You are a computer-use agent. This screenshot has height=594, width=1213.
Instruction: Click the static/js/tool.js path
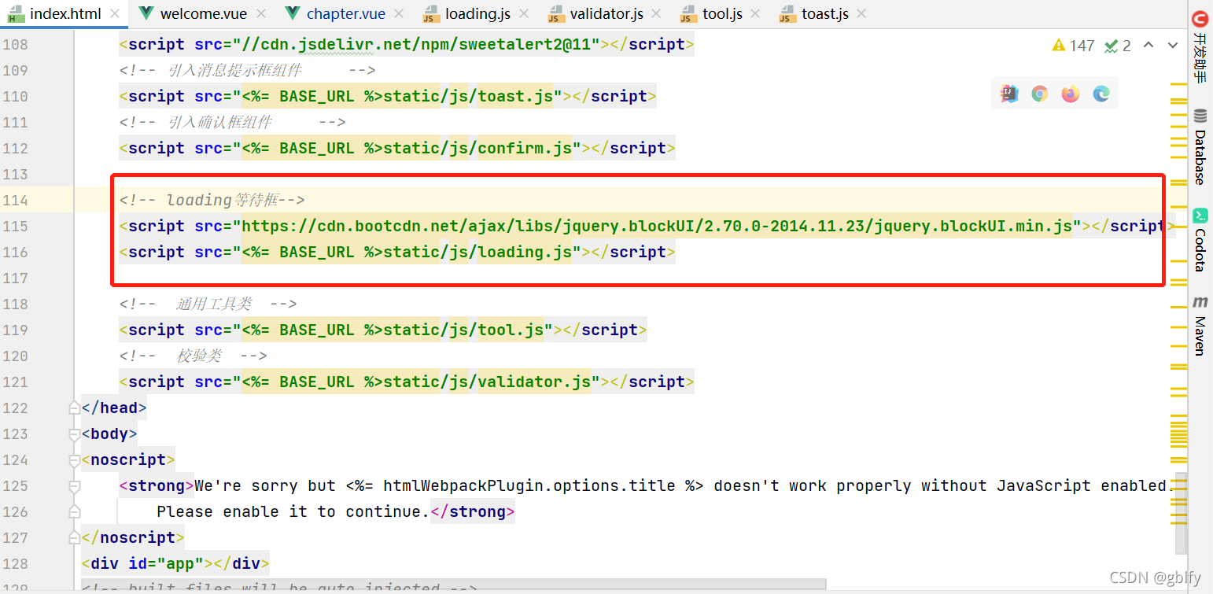coord(463,330)
